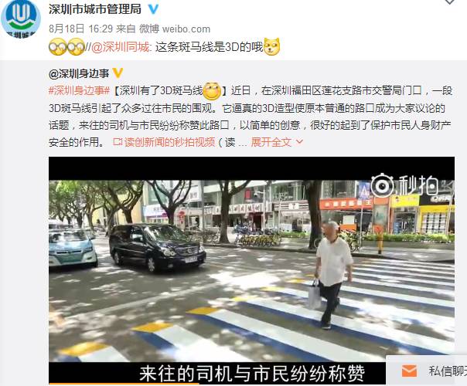Open the 读创新闻的秒拍视频 video link
Image resolution: width=467 pixels, height=386 pixels.
pos(164,142)
